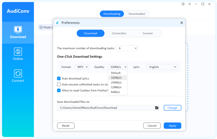Close the AudiConv main window

click(209, 4)
